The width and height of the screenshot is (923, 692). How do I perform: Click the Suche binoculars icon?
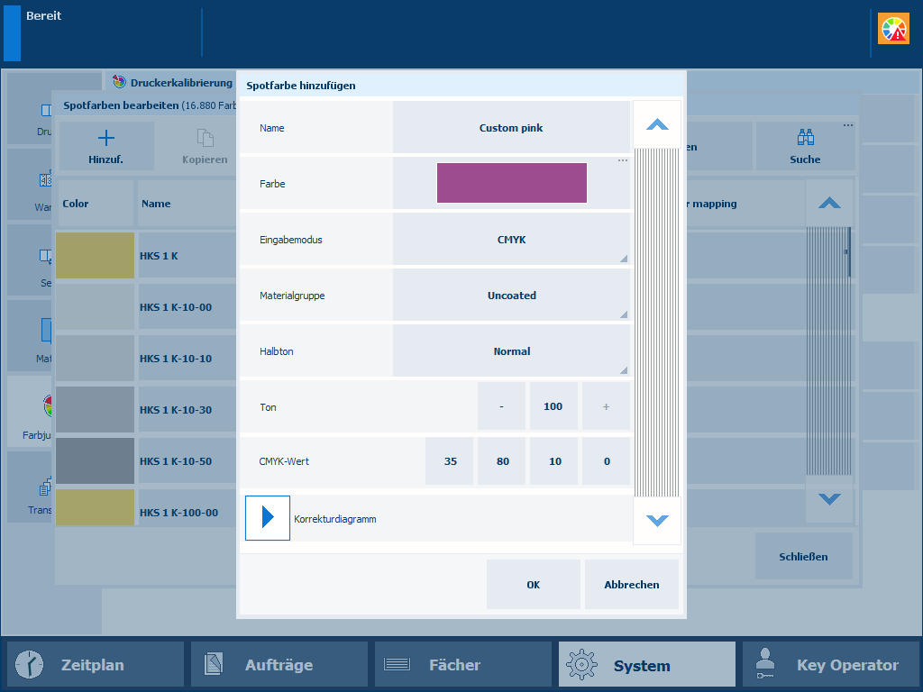[805, 139]
